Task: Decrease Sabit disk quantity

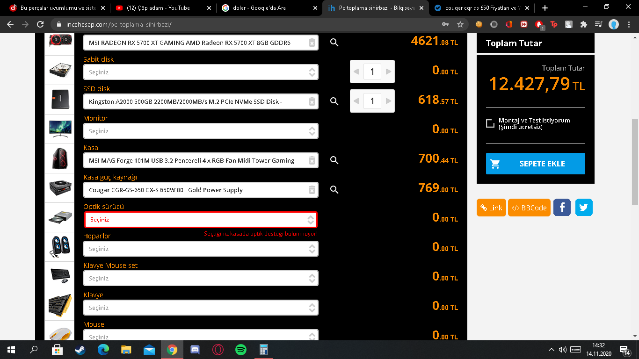Action: point(356,72)
